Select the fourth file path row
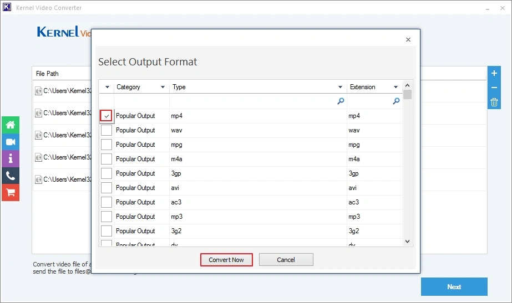The image size is (512, 303). pos(62,157)
